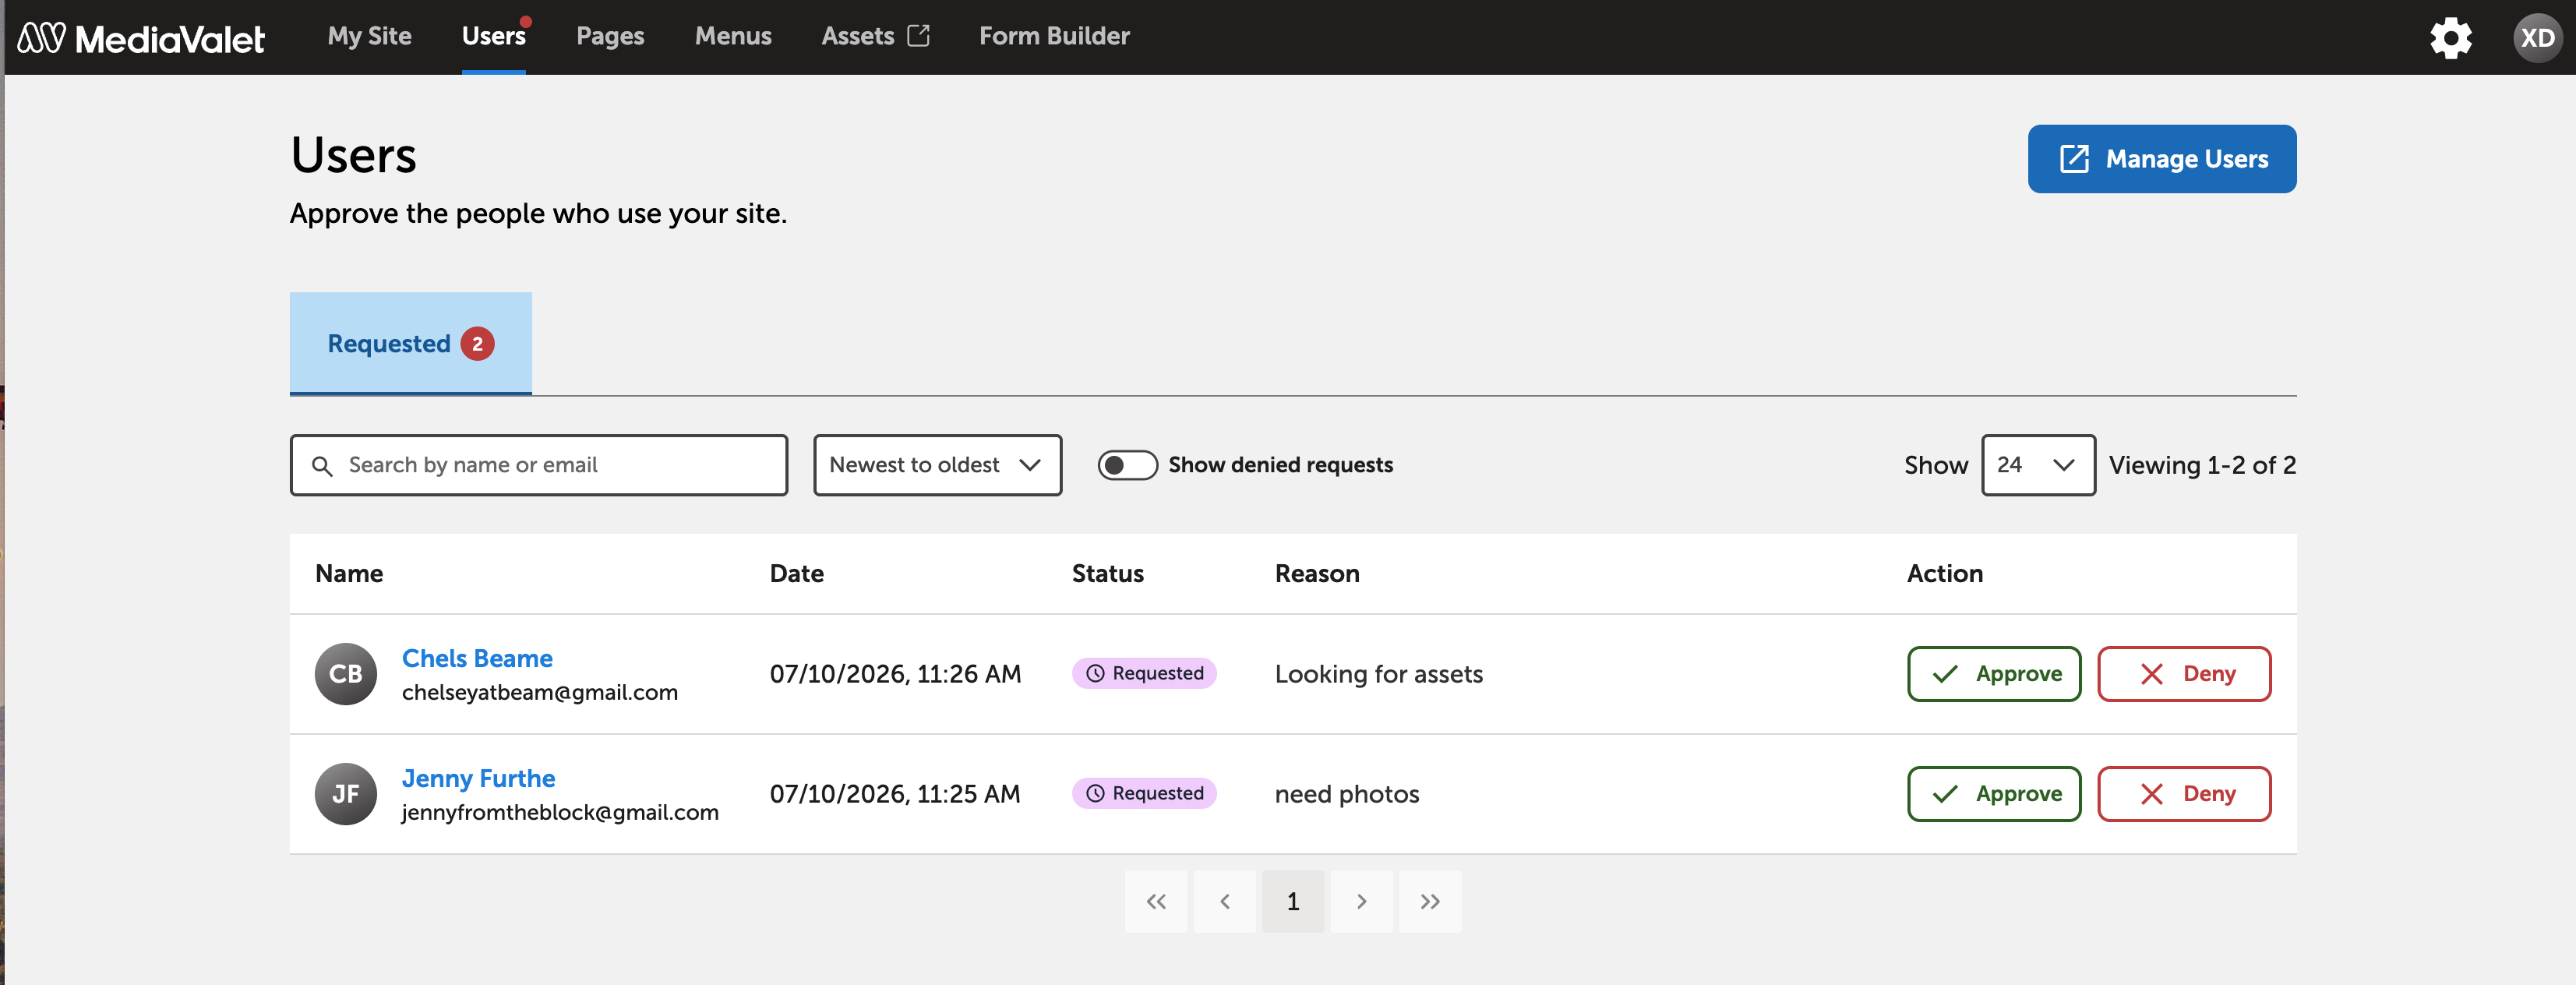
Task: Open the Newest to oldest sort dropdown
Action: pyautogui.click(x=937, y=465)
